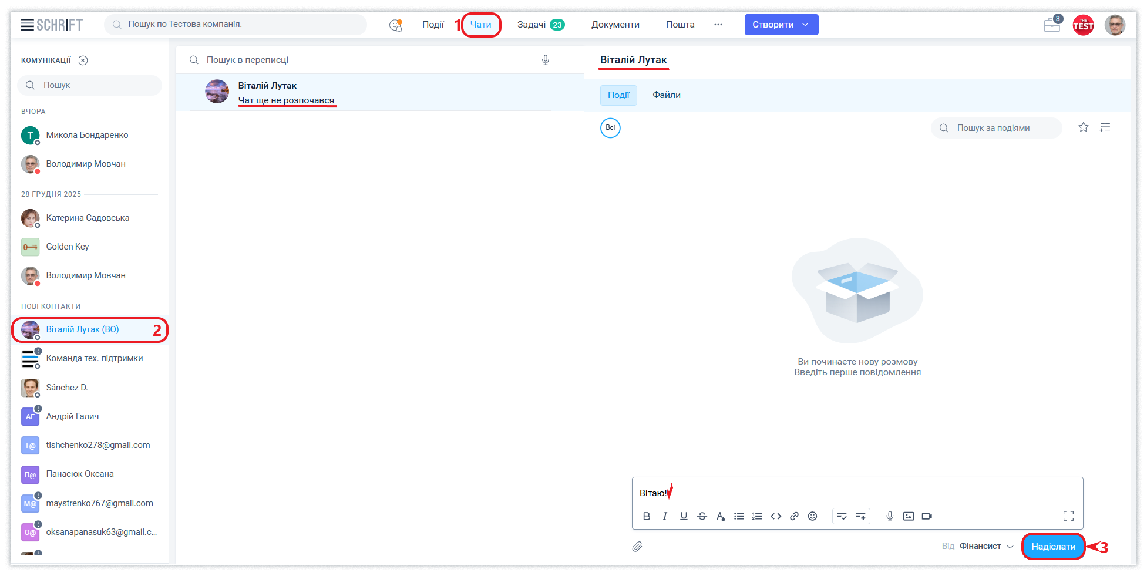Viewport: 1147px width, 576px height.
Task: Switch to the Файли tab
Action: point(667,95)
